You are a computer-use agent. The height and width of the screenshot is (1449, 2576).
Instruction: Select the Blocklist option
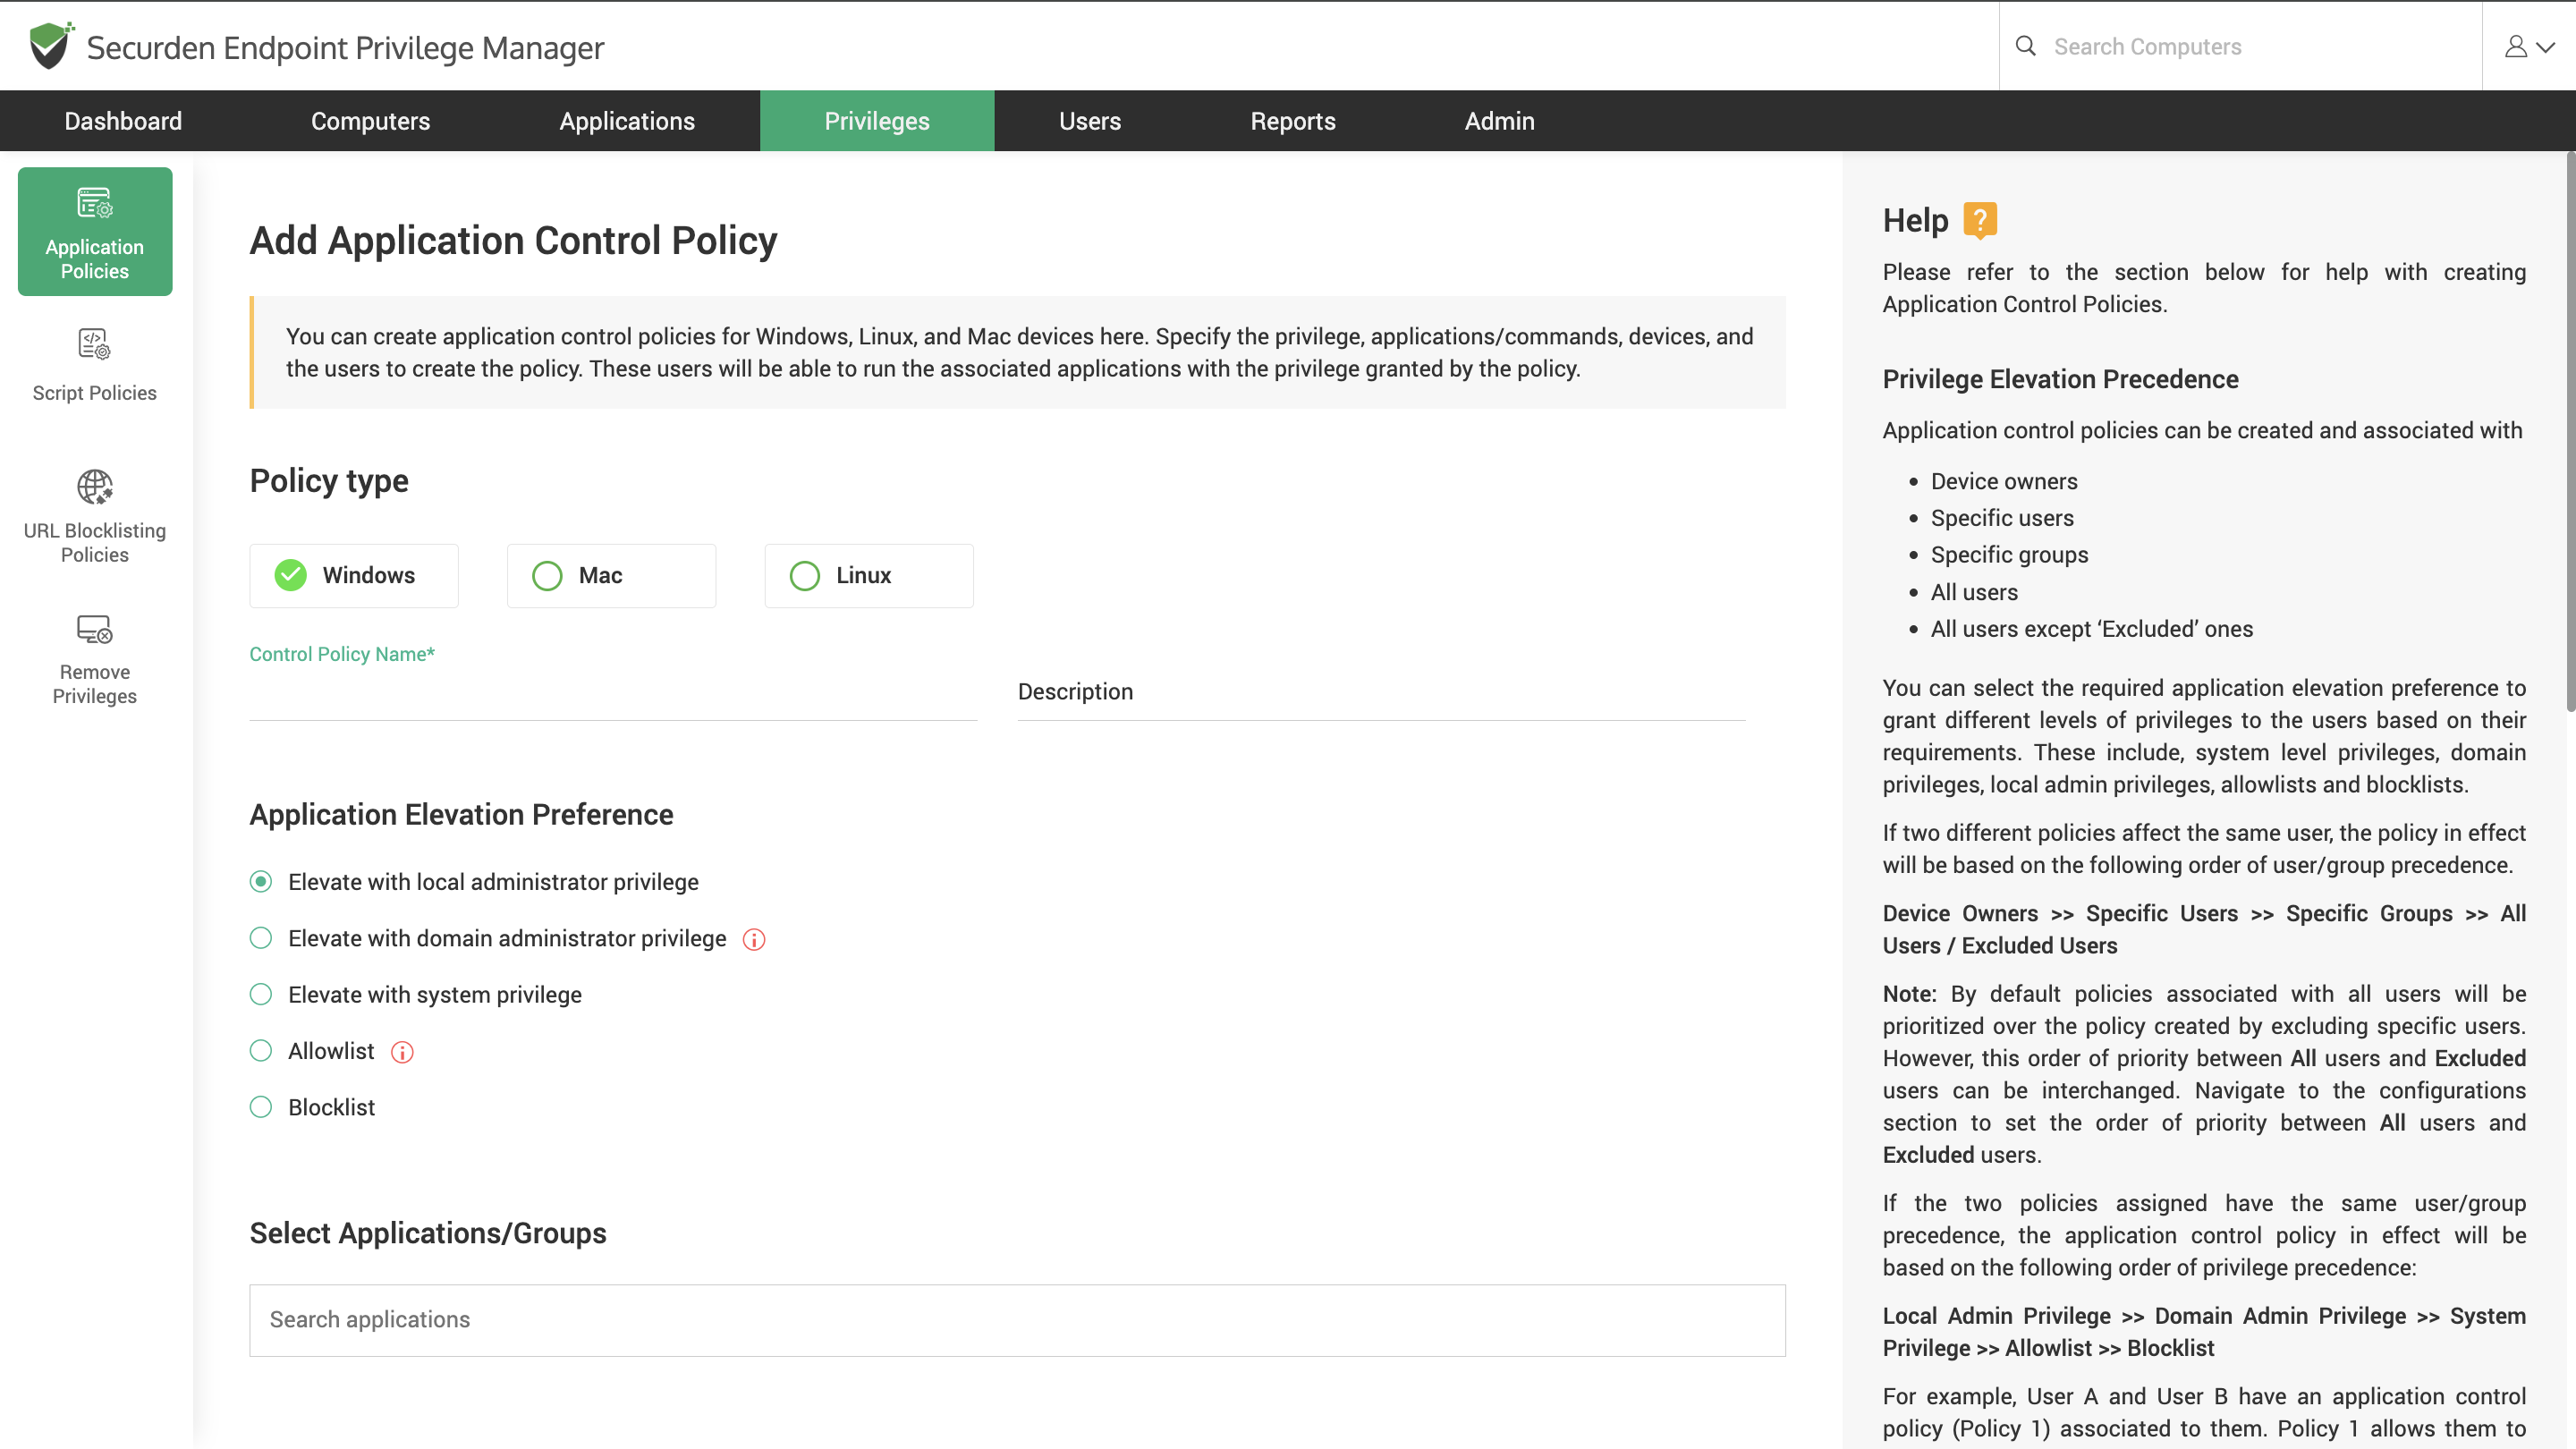coord(261,1107)
